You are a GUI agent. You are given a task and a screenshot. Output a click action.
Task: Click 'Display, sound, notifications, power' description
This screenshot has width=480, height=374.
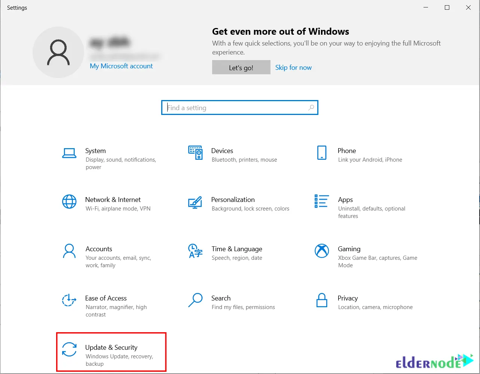point(121,163)
